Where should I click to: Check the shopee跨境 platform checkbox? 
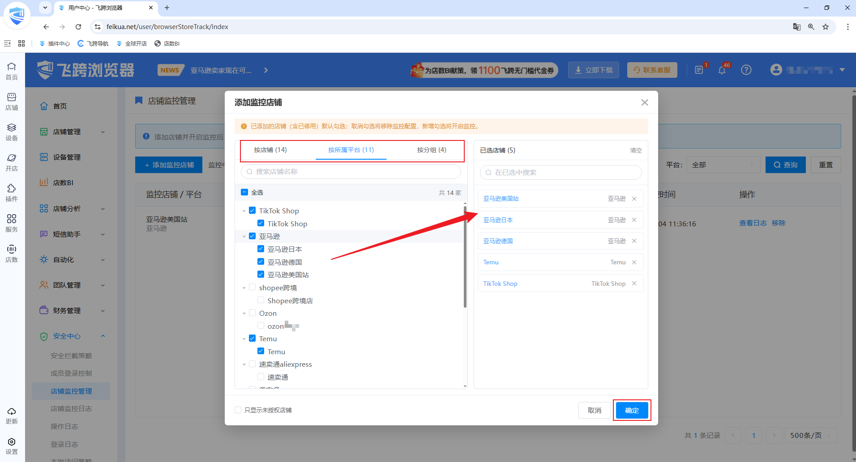(x=253, y=288)
